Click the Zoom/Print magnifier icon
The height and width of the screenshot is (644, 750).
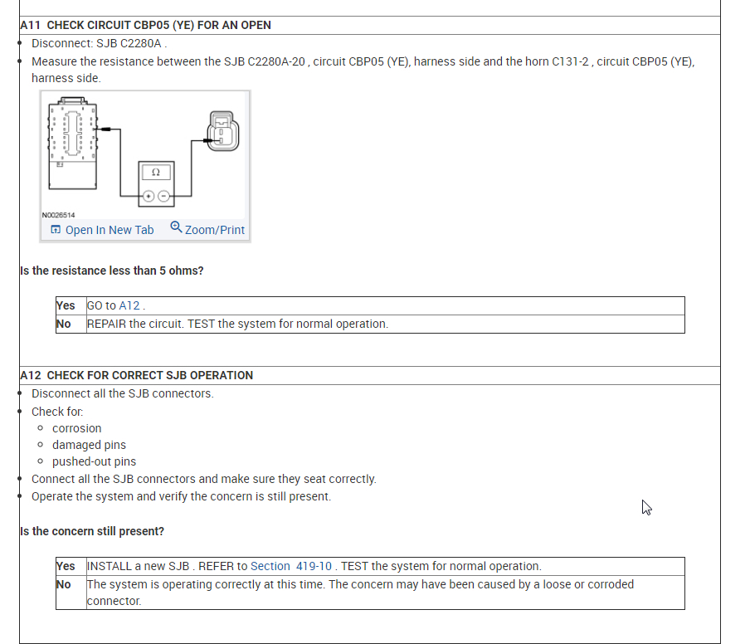pos(176,227)
